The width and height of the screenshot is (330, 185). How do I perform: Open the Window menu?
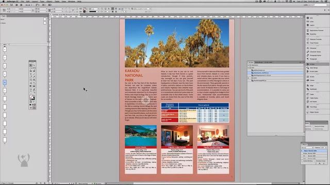pos(71,1)
